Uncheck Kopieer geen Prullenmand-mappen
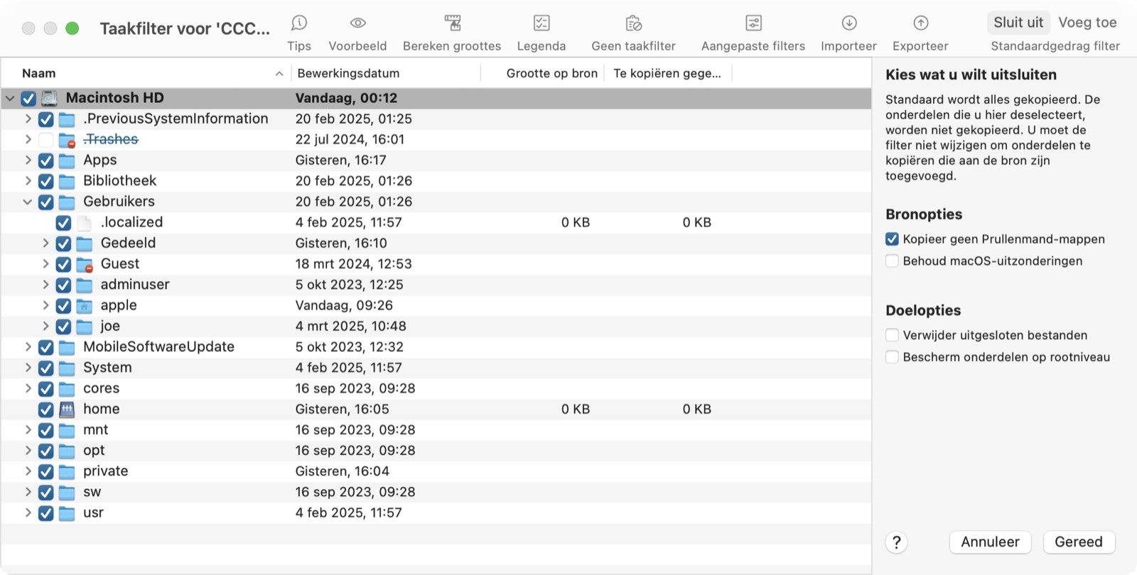This screenshot has width=1137, height=575. coord(893,239)
